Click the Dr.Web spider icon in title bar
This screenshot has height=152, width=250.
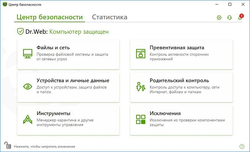tap(5, 4)
